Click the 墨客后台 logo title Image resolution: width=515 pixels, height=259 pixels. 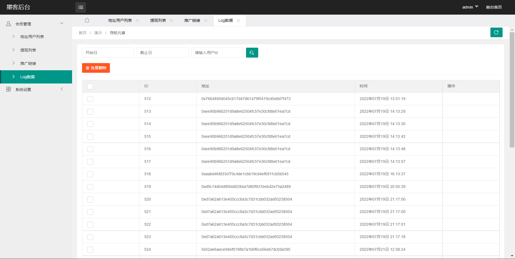pos(18,7)
